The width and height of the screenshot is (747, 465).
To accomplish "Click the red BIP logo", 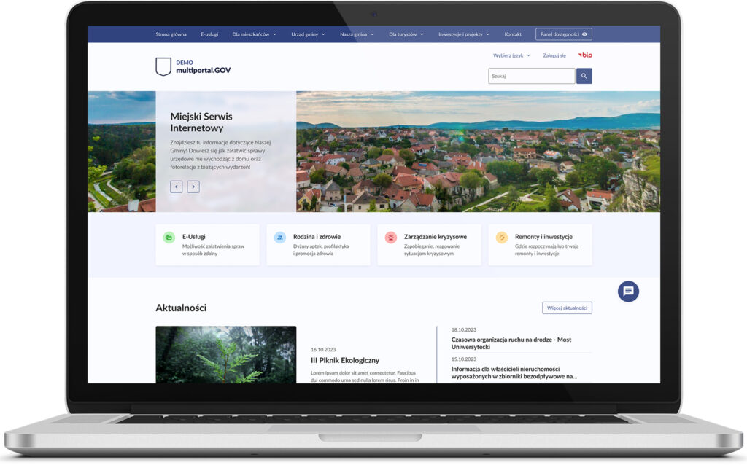I will tap(585, 55).
